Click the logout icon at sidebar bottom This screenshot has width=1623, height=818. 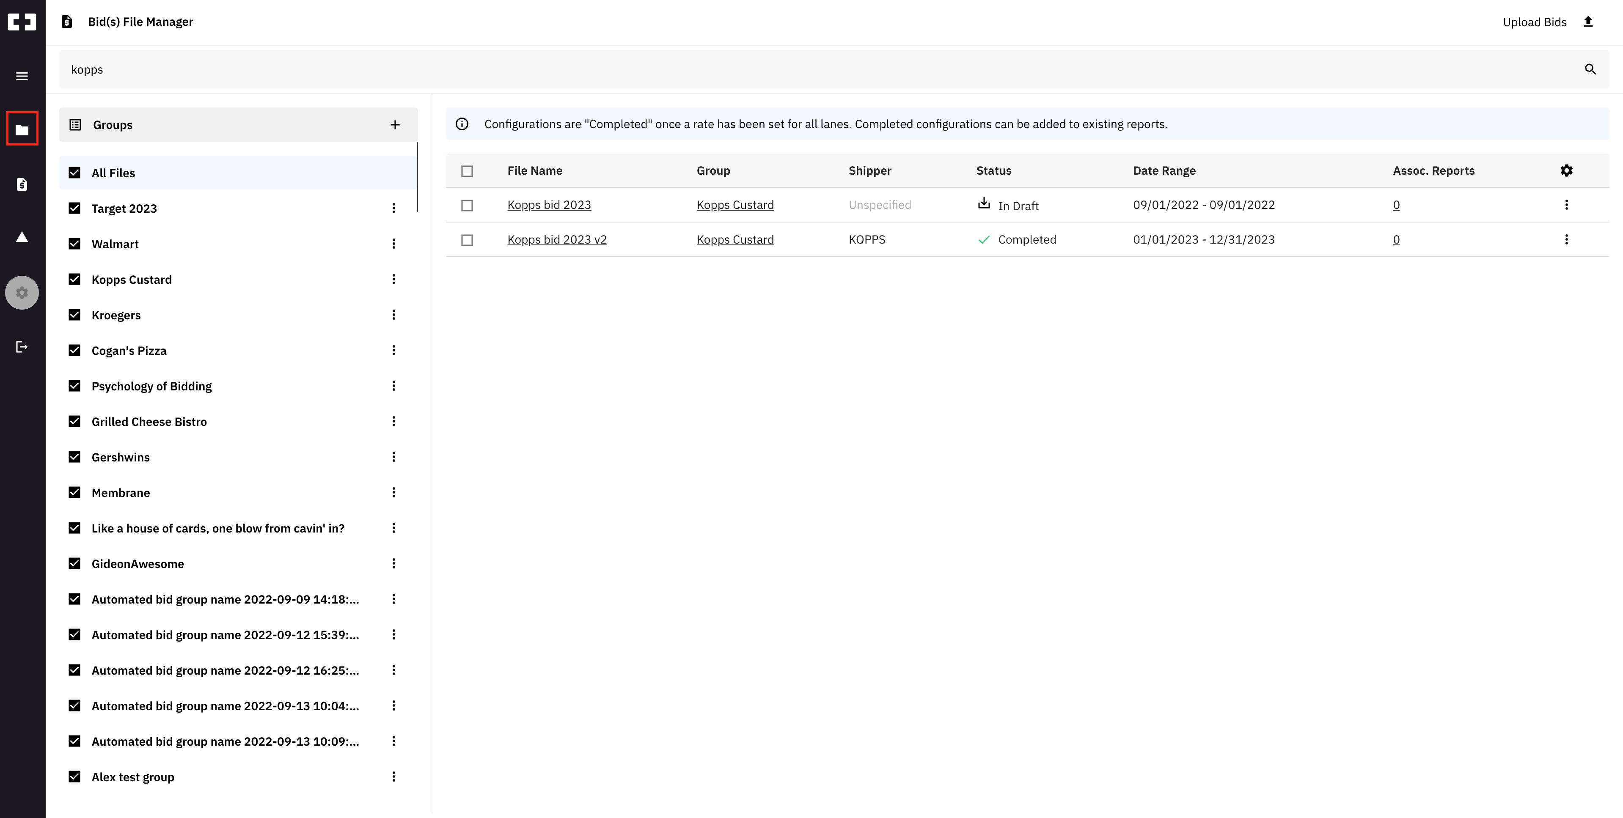tap(22, 346)
